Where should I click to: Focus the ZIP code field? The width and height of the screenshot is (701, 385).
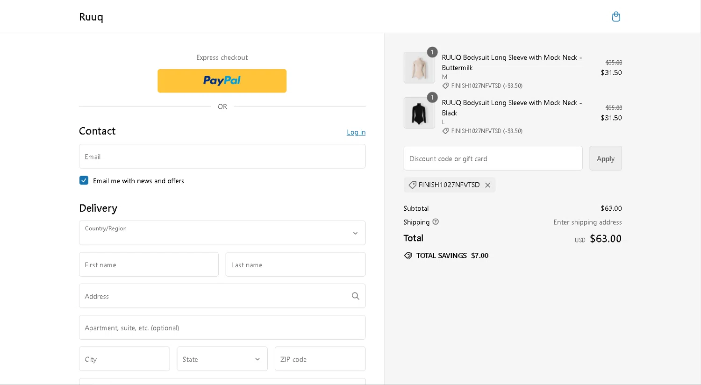point(320,359)
